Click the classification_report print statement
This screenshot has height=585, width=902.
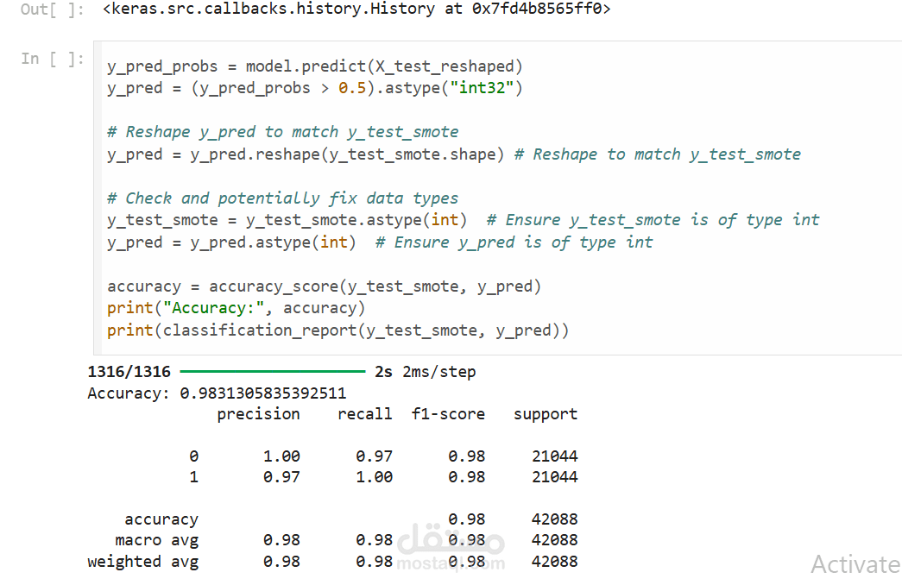[x=337, y=330]
